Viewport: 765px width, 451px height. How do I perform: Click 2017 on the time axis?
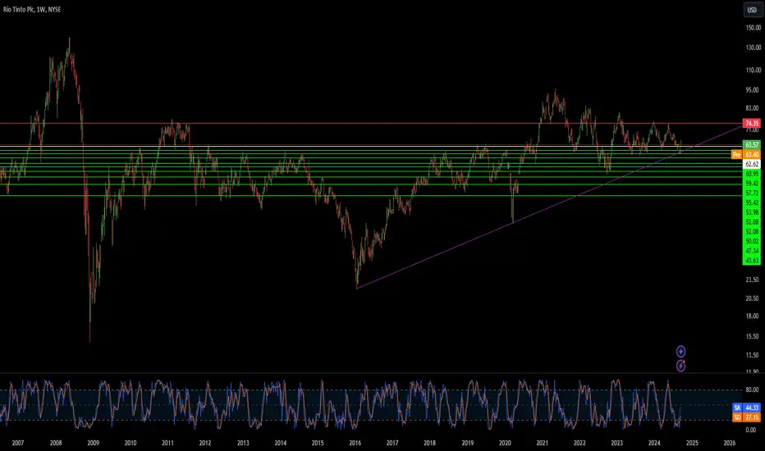click(x=392, y=443)
